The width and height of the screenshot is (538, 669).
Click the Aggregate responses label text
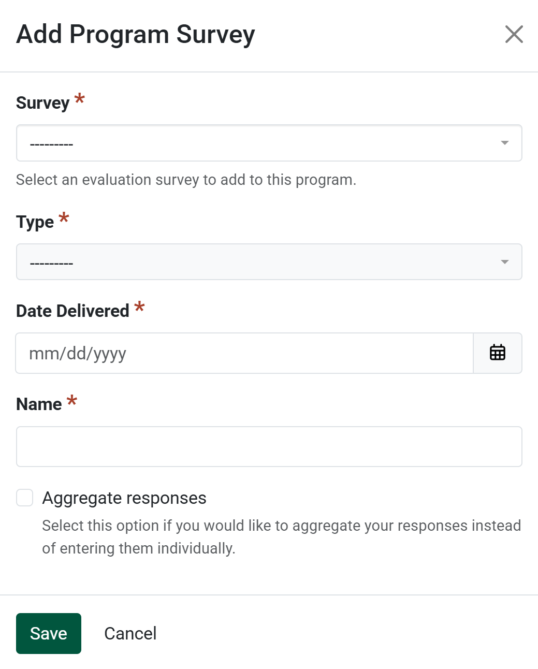point(124,498)
